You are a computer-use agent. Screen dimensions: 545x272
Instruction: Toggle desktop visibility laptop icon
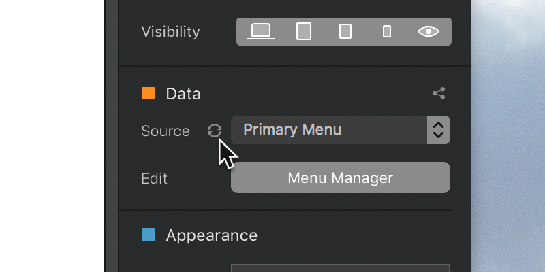click(261, 31)
